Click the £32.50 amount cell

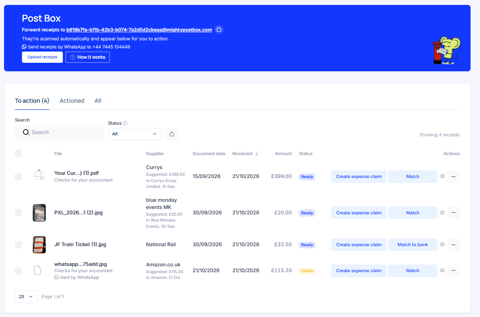point(283,244)
